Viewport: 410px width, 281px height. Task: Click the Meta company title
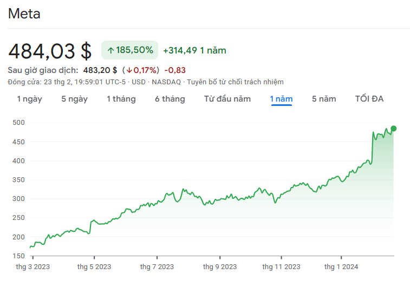(x=24, y=14)
